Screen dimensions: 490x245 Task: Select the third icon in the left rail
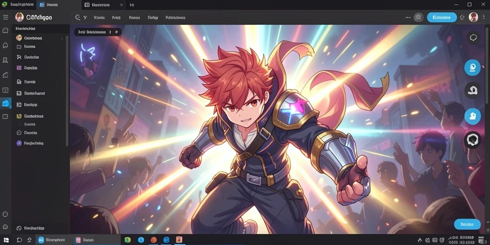[5, 60]
